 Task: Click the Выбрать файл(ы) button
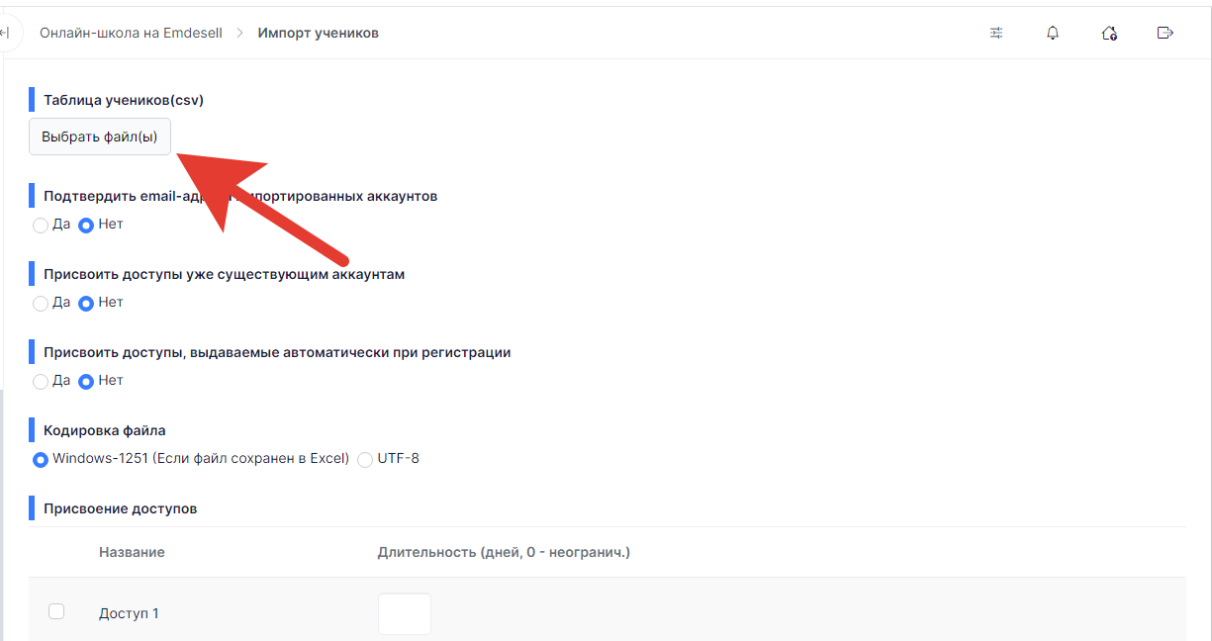point(100,137)
